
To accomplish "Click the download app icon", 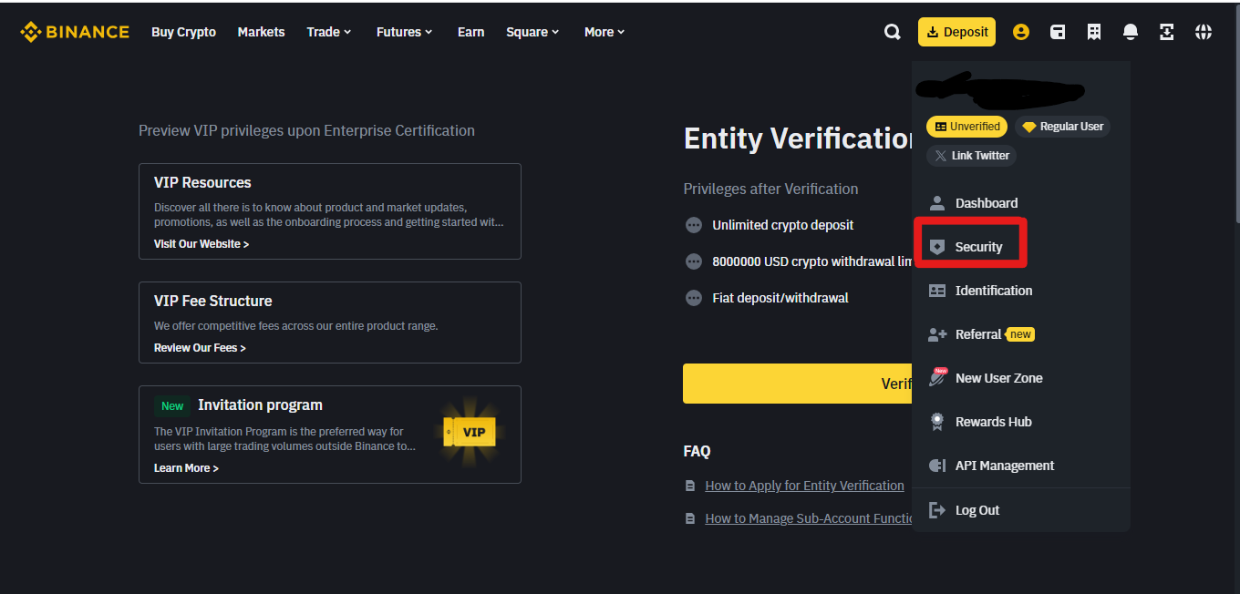I will [x=1167, y=32].
